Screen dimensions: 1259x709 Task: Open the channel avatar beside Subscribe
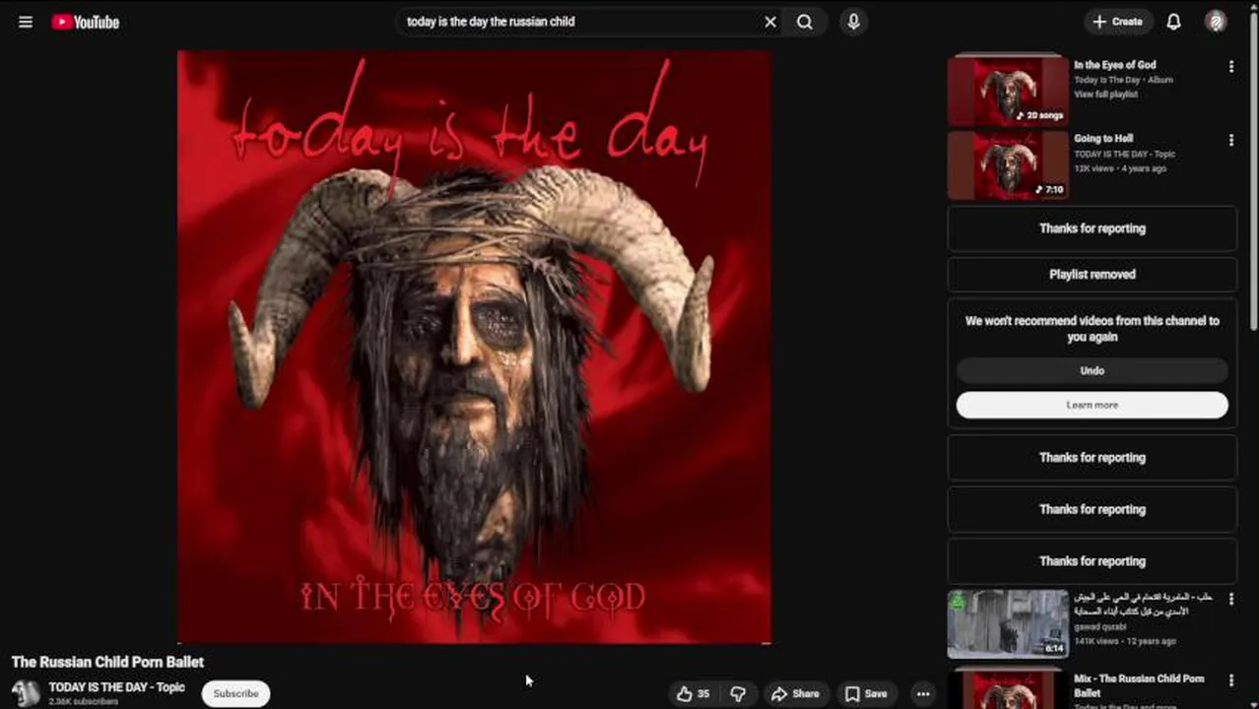[x=26, y=694]
